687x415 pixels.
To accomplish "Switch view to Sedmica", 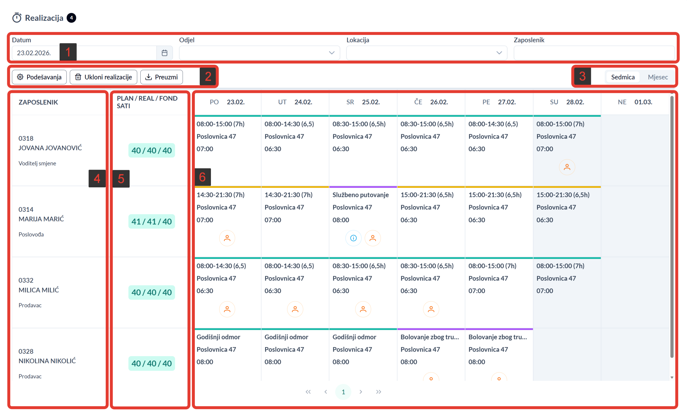I will [x=623, y=77].
